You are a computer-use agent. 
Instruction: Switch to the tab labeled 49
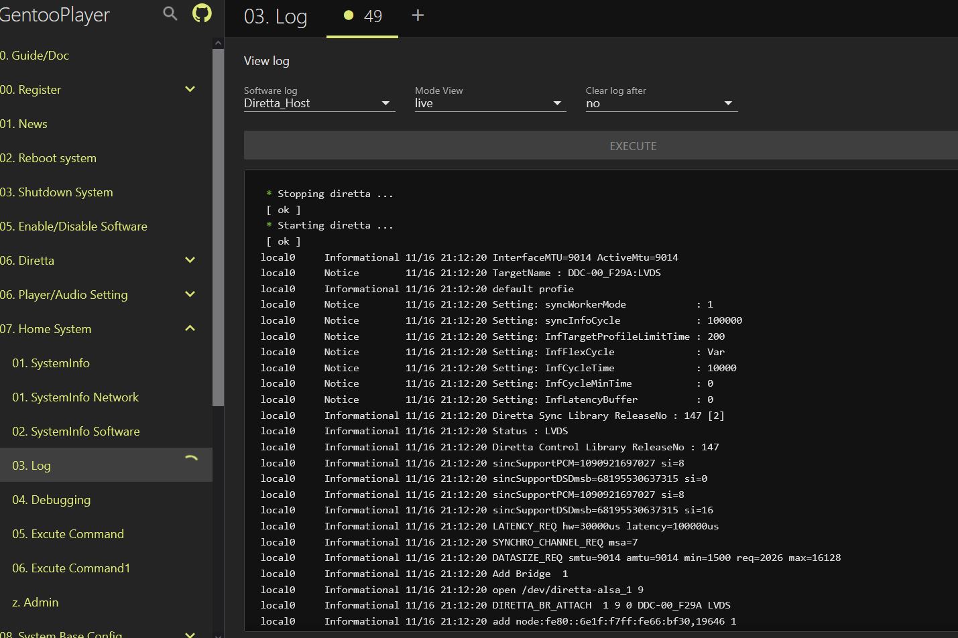coord(362,16)
